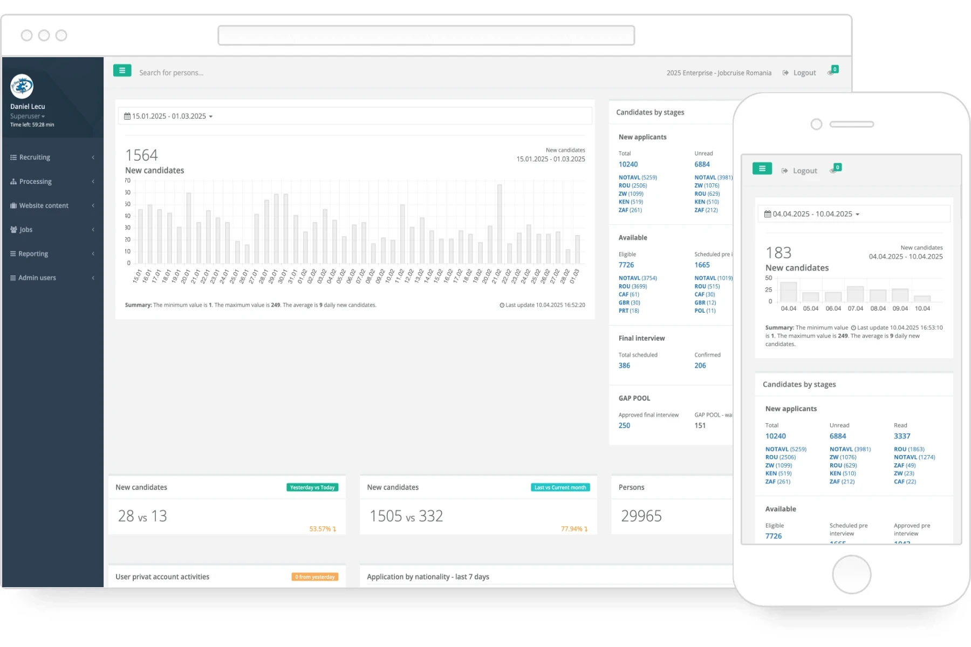971x647 pixels.
Task: Click the Logout link on phone view
Action: point(804,171)
